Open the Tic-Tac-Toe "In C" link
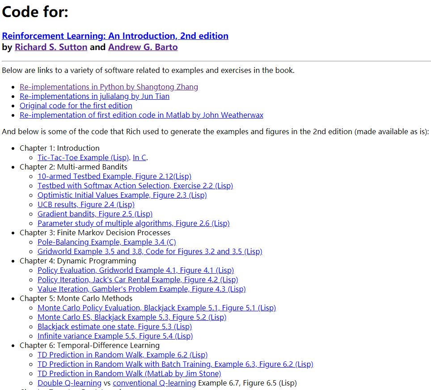Screen dimensions: 431x390 pyautogui.click(x=139, y=157)
